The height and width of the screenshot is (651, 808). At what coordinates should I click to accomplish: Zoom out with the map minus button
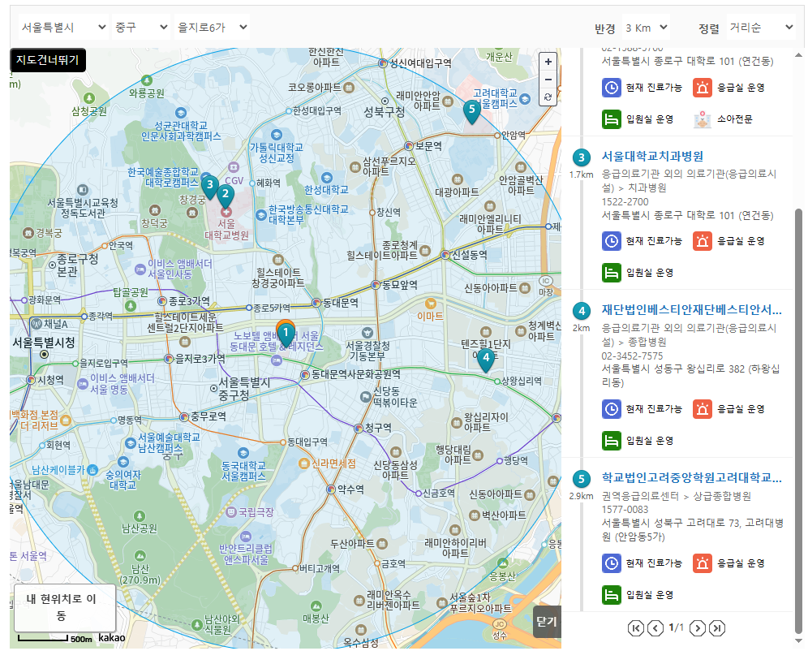click(x=548, y=80)
